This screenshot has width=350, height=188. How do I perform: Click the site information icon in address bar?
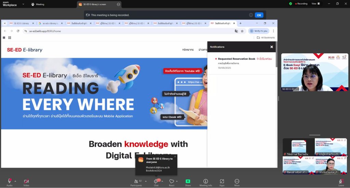(x=26, y=31)
